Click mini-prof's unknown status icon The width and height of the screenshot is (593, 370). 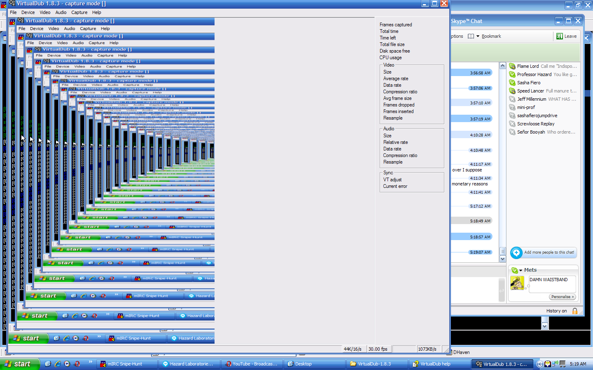click(x=512, y=107)
